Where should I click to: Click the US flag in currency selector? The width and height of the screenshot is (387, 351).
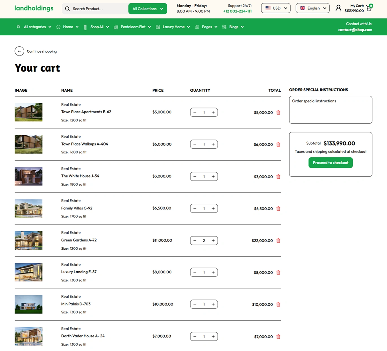point(268,8)
